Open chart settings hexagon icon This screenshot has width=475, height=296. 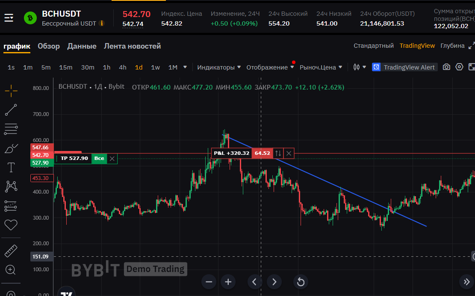pyautogui.click(x=460, y=67)
